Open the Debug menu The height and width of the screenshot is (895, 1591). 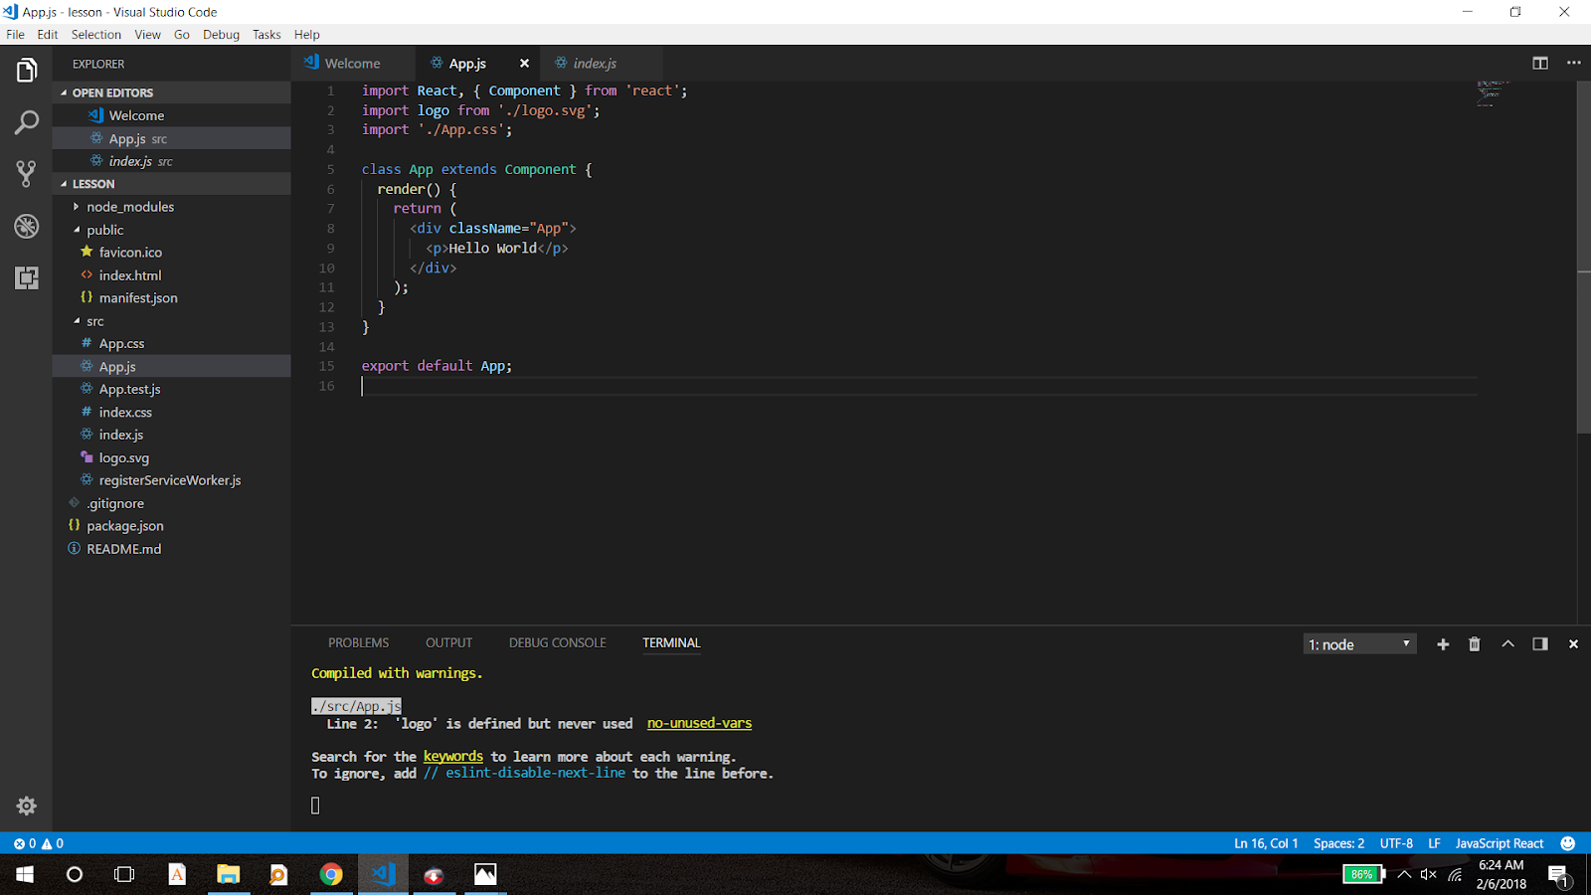(221, 34)
